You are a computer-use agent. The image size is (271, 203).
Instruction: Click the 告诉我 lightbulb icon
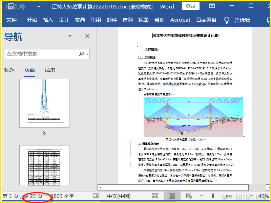(x=227, y=20)
